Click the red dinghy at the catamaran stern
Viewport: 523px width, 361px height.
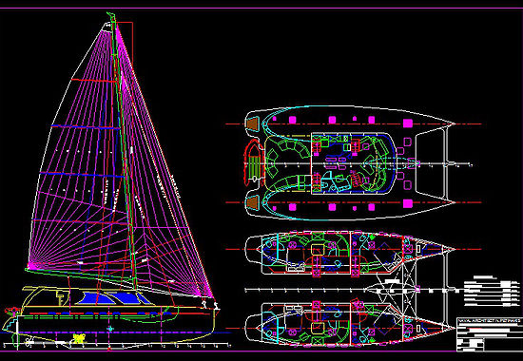(x=254, y=163)
